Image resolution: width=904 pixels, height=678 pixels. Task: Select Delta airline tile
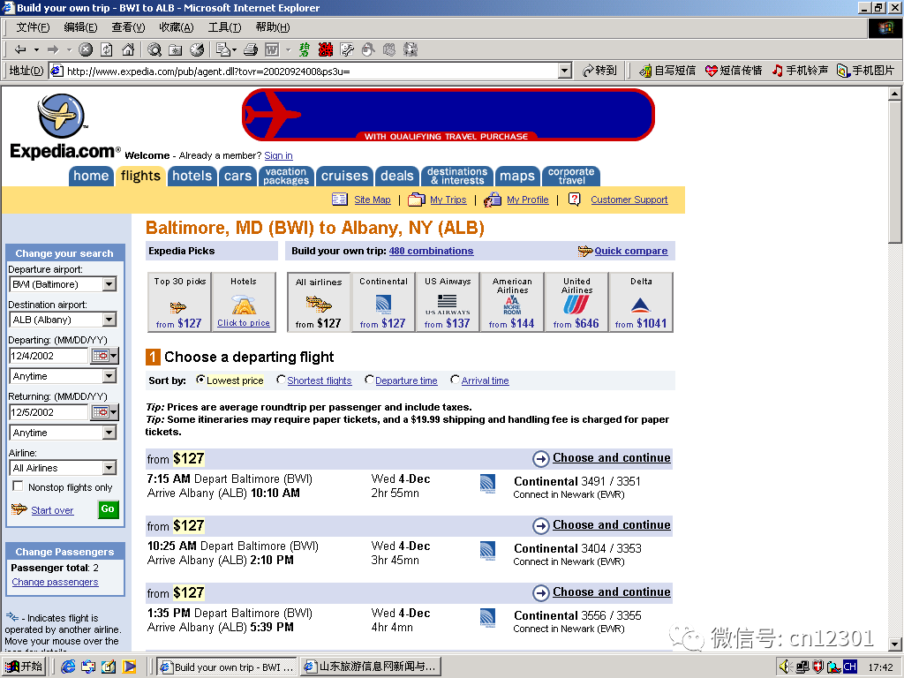641,302
